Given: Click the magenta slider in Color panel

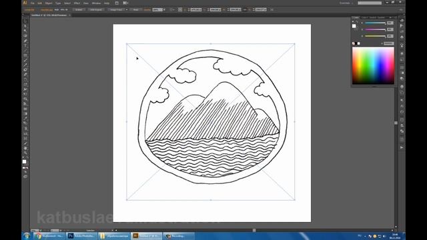Looking at the screenshot, I should pyautogui.click(x=375, y=29).
